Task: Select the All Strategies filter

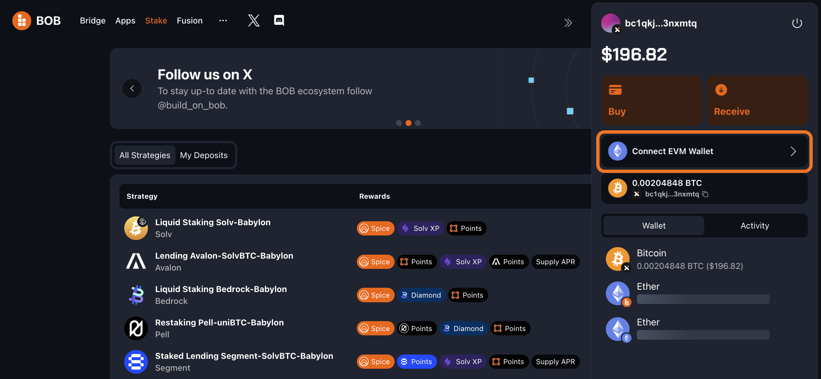Action: tap(145, 155)
